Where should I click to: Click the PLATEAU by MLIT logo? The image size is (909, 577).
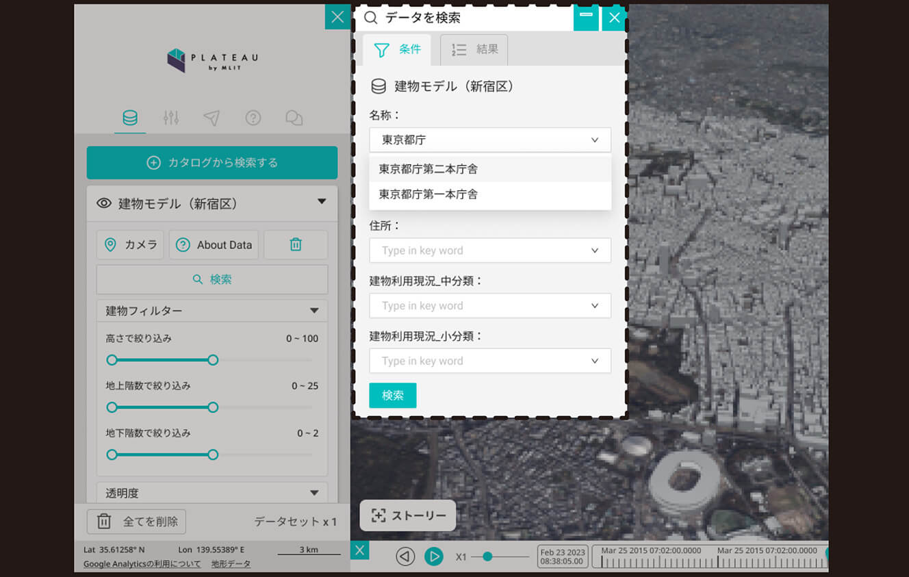[212, 60]
